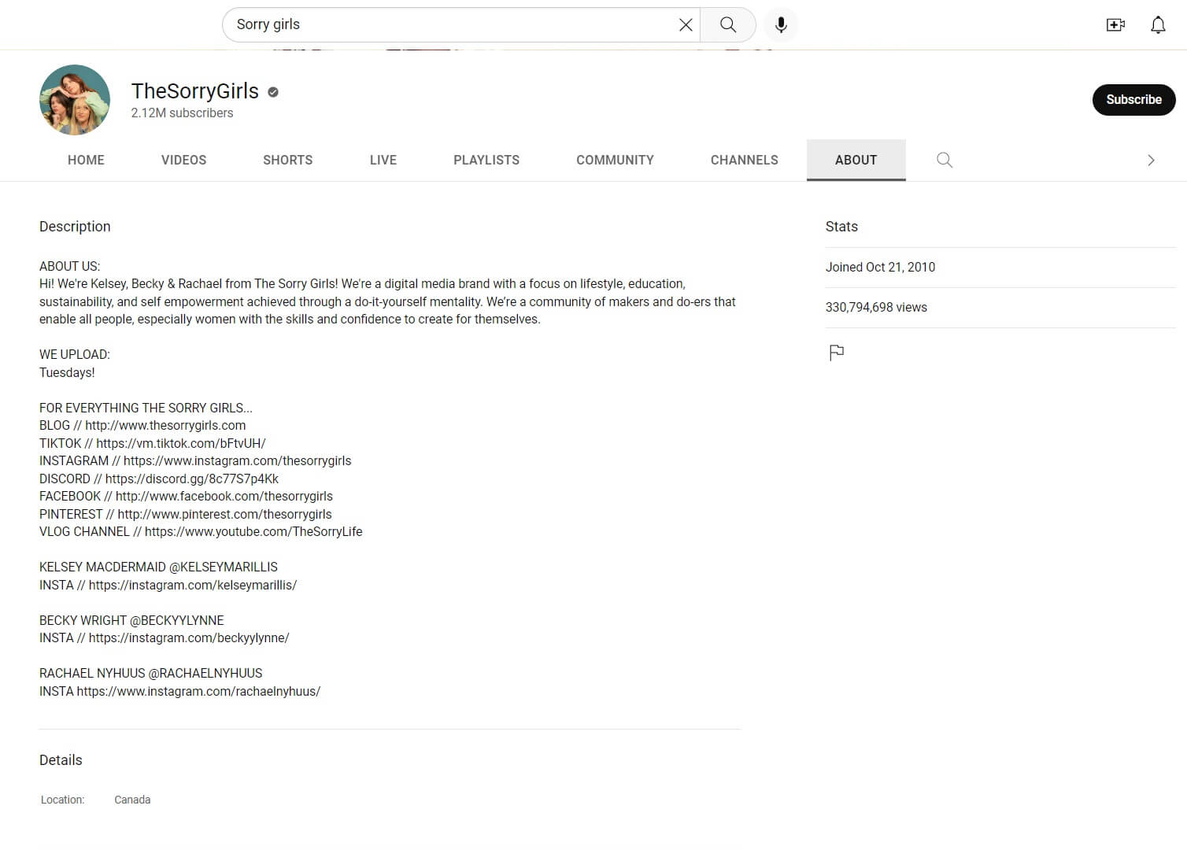Open the pinterest.com/thesorrygirls link
Viewport: 1187px width, 850px height.
point(224,515)
